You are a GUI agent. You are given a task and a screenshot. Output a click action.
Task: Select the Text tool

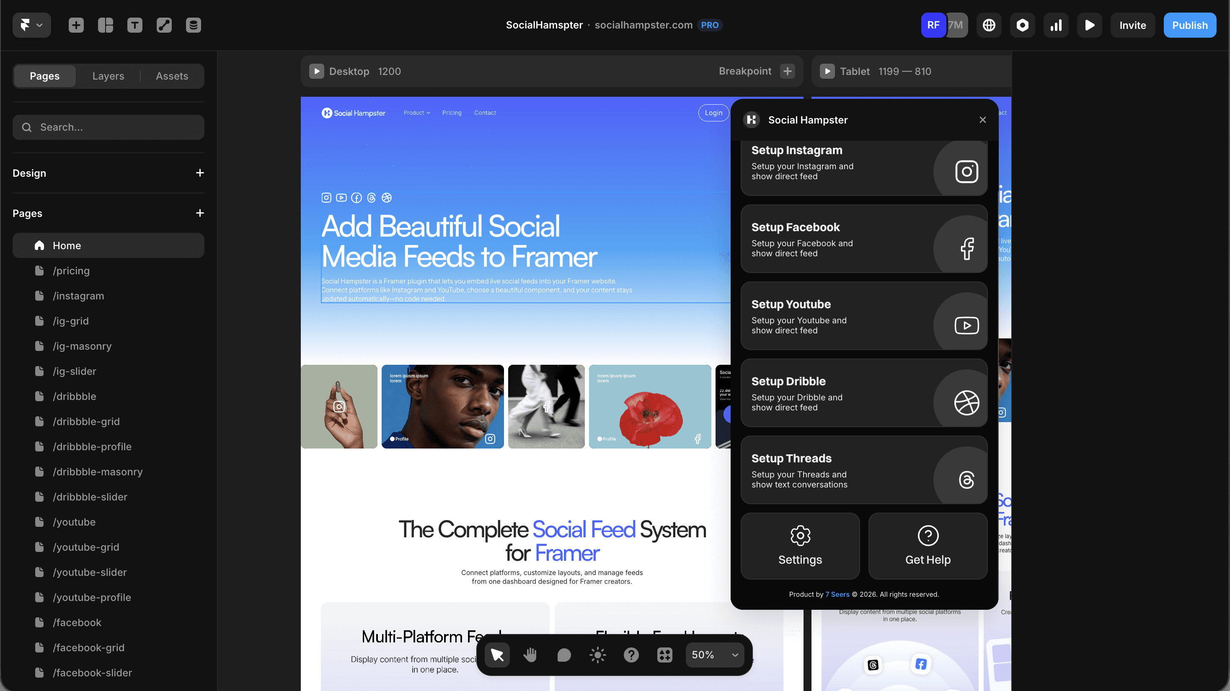click(135, 25)
